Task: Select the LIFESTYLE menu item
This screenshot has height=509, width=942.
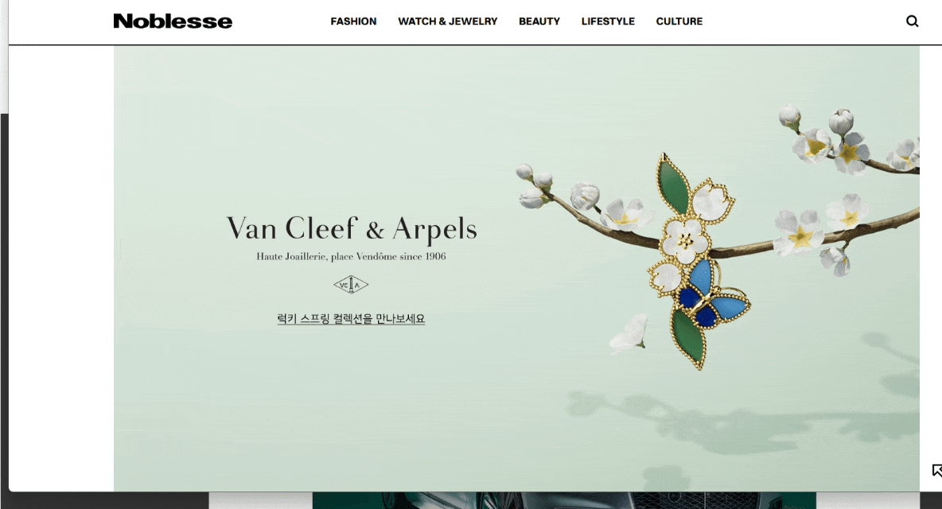Action: 608,21
